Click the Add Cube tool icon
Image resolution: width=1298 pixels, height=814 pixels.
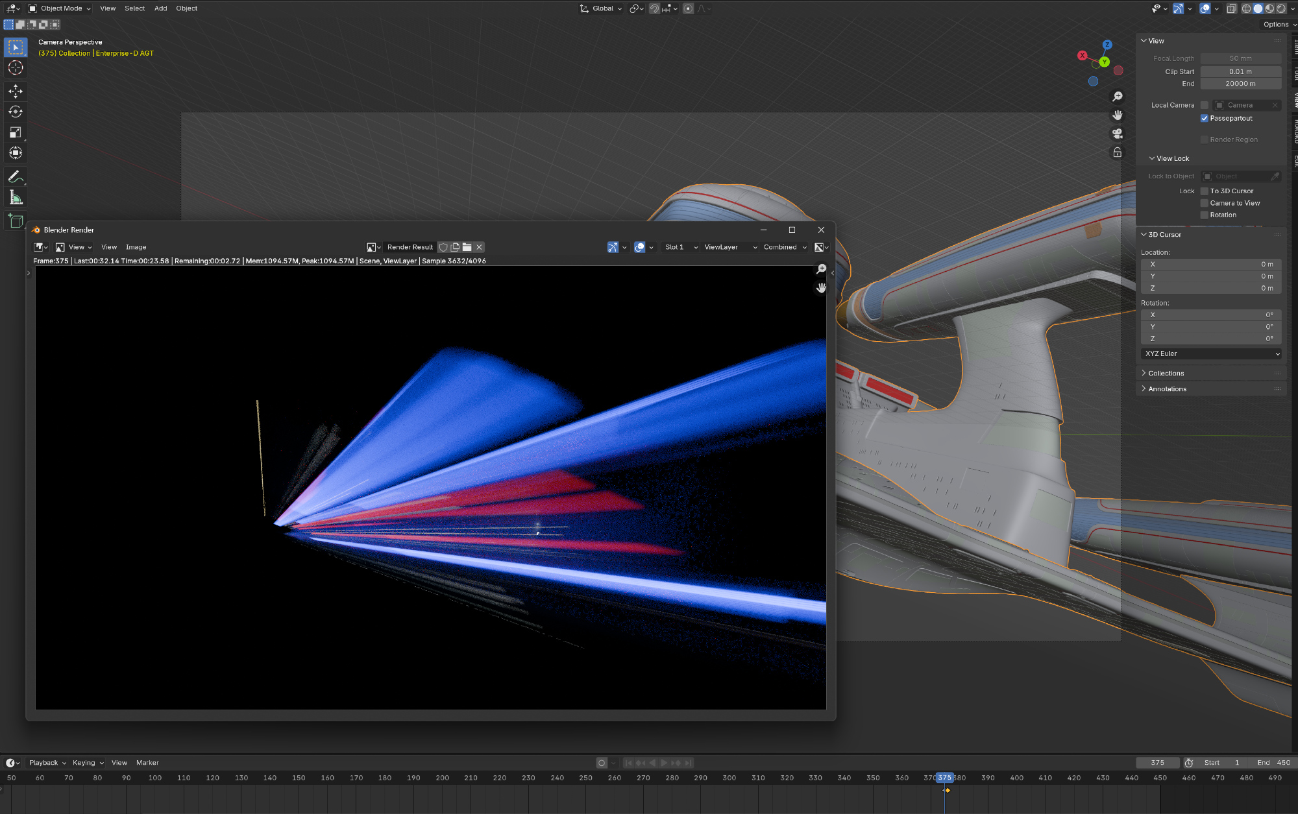coord(16,221)
